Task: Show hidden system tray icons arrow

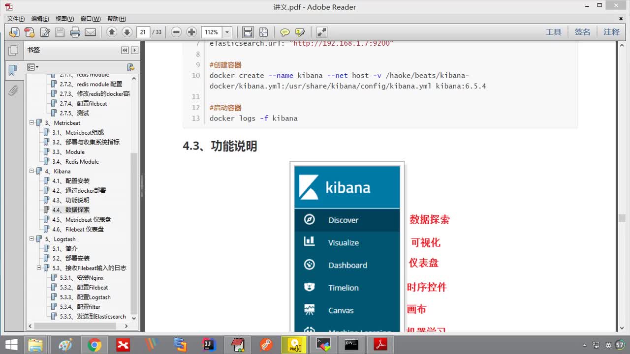Action: [585, 345]
